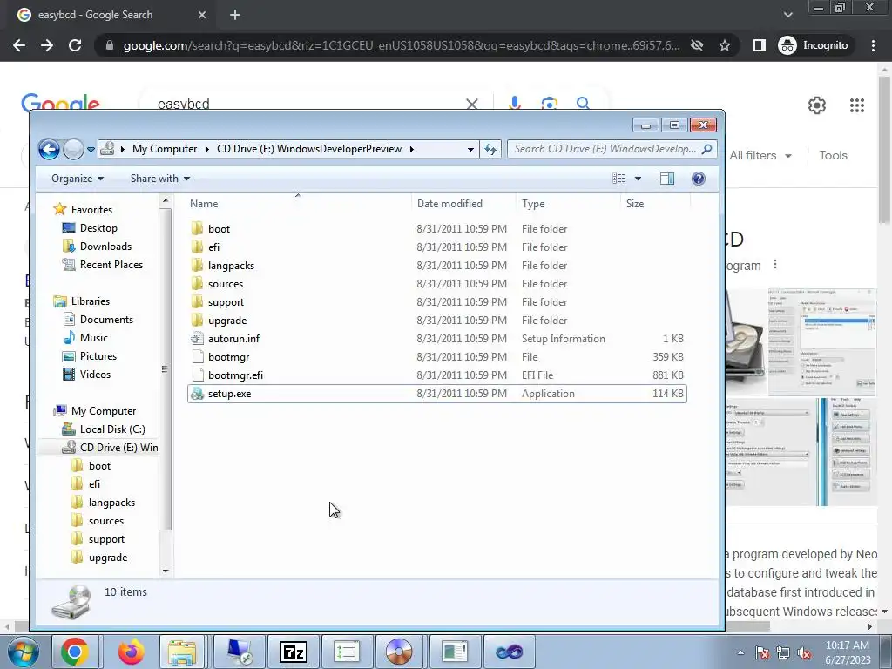Open the Share with menu
Image resolution: width=892 pixels, height=669 pixels.
click(x=160, y=179)
